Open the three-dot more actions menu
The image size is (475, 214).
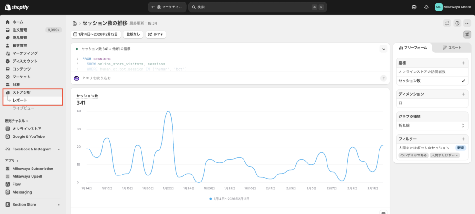pos(467,23)
